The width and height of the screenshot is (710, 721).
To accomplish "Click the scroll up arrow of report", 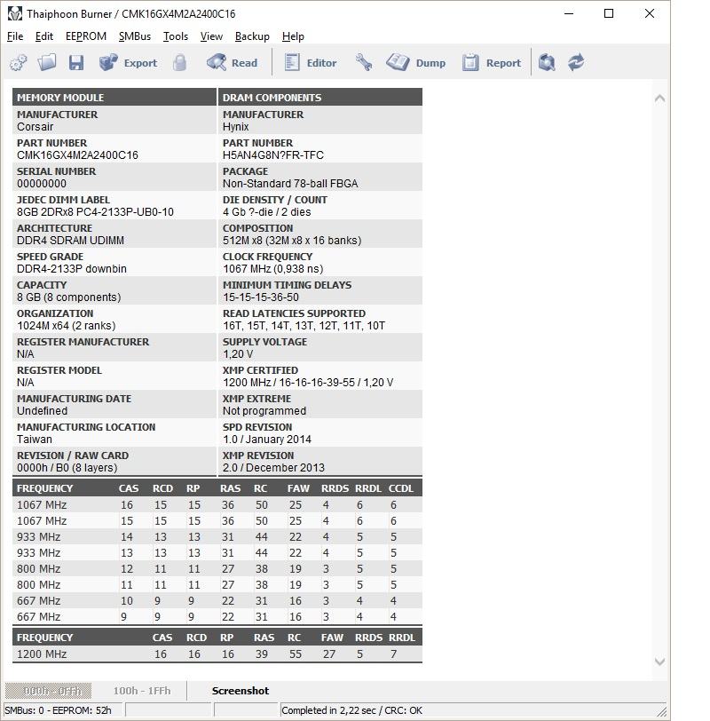I will [x=660, y=98].
